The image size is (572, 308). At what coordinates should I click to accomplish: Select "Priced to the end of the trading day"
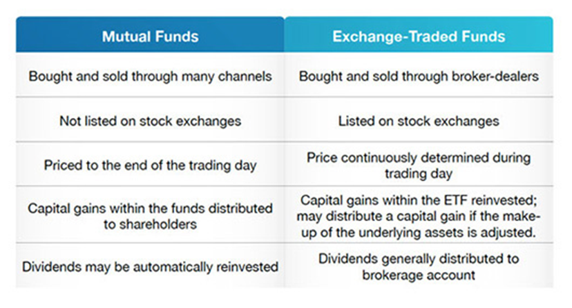coord(150,165)
